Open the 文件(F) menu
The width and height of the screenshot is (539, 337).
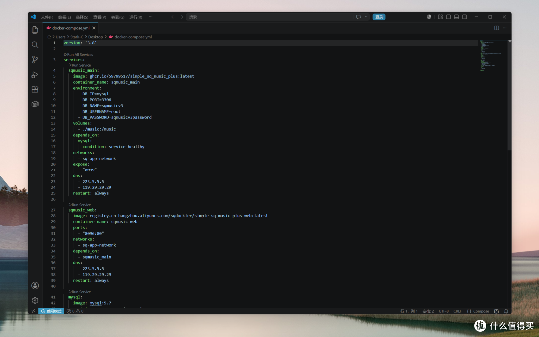pos(47,17)
